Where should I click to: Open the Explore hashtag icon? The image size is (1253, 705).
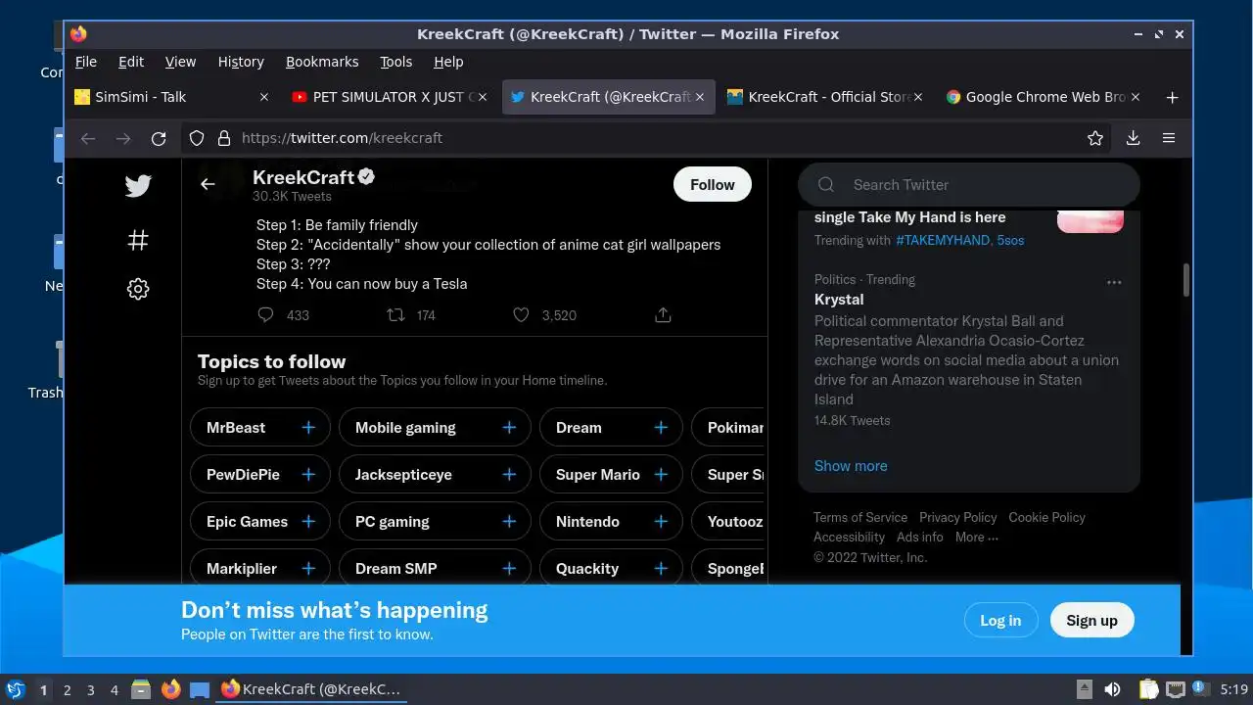tap(138, 240)
